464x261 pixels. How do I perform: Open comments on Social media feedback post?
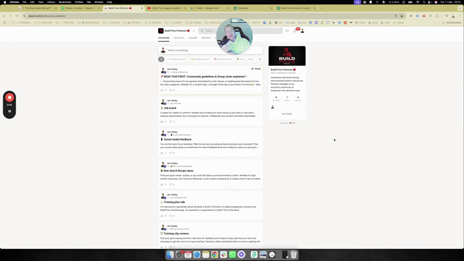pos(171,153)
